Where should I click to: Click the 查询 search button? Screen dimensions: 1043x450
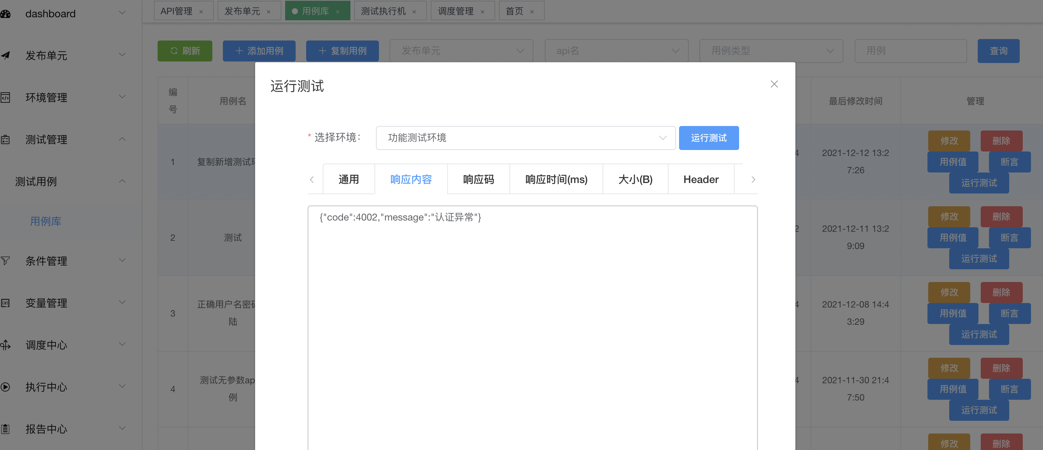pyautogui.click(x=998, y=51)
